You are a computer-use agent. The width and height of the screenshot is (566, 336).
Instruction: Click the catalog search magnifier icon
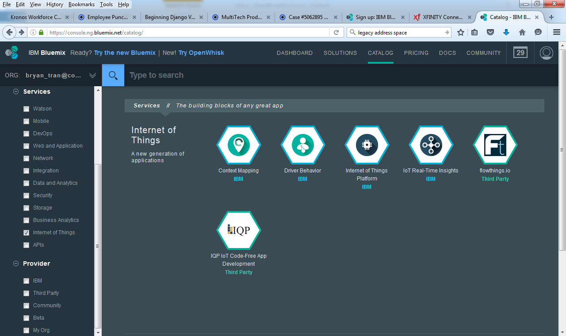[113, 75]
